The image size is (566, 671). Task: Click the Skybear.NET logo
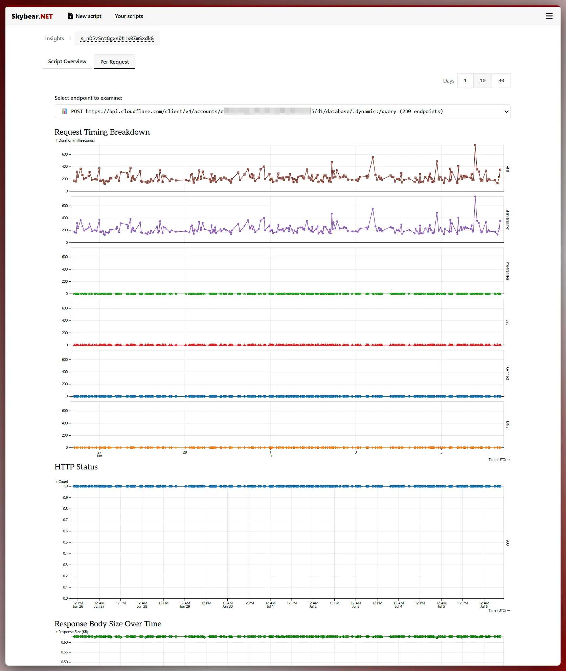(x=32, y=16)
